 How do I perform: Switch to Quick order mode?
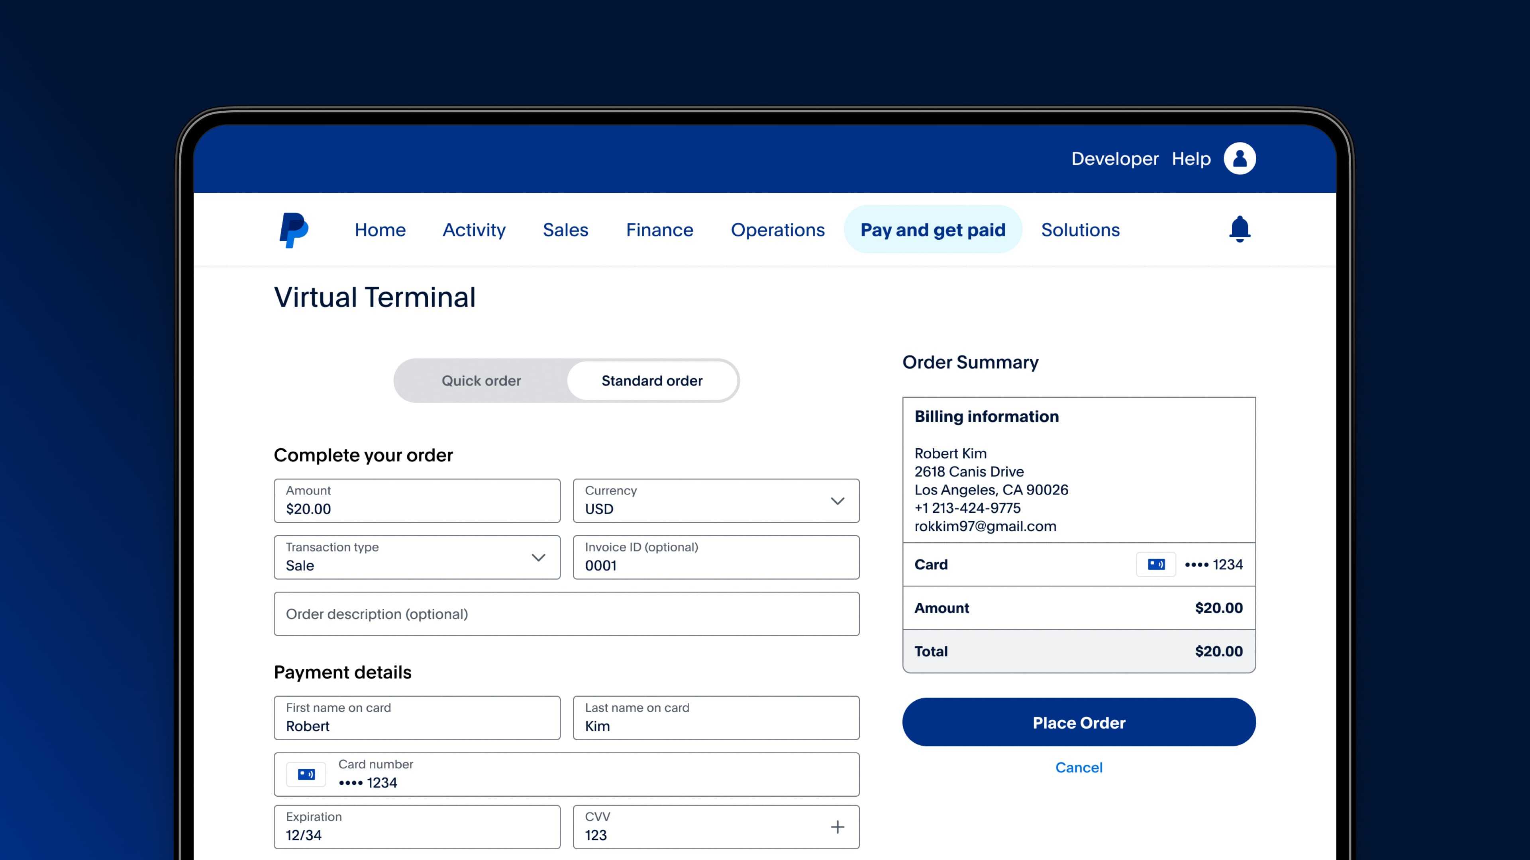[481, 381]
